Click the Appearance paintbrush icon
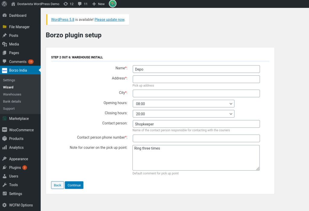Viewport: 309px width, 211px height. click(5, 159)
